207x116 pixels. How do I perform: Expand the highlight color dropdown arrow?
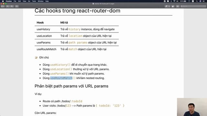pos(169,6)
